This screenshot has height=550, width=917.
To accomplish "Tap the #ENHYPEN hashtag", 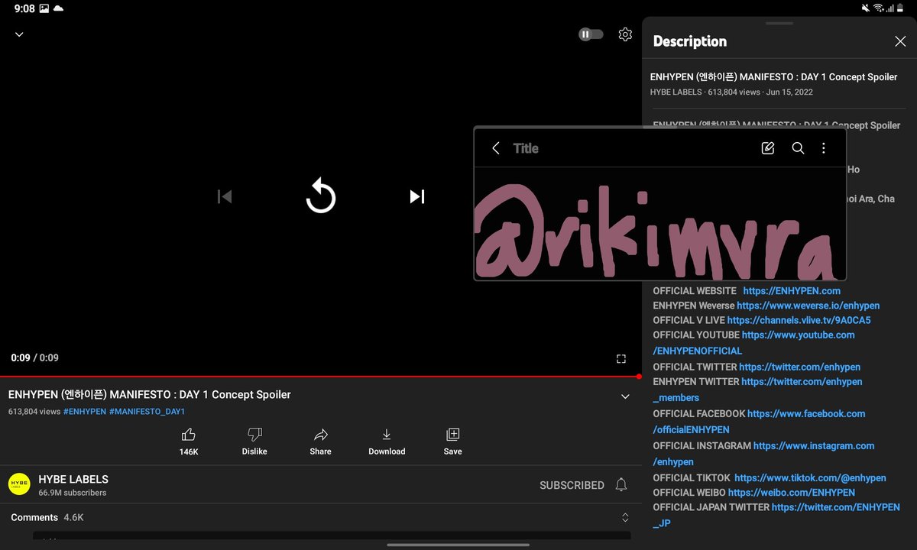I will [x=84, y=412].
